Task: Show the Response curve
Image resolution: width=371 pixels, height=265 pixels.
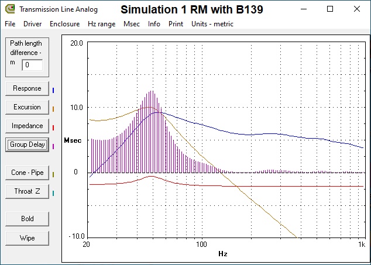Action: click(x=27, y=88)
